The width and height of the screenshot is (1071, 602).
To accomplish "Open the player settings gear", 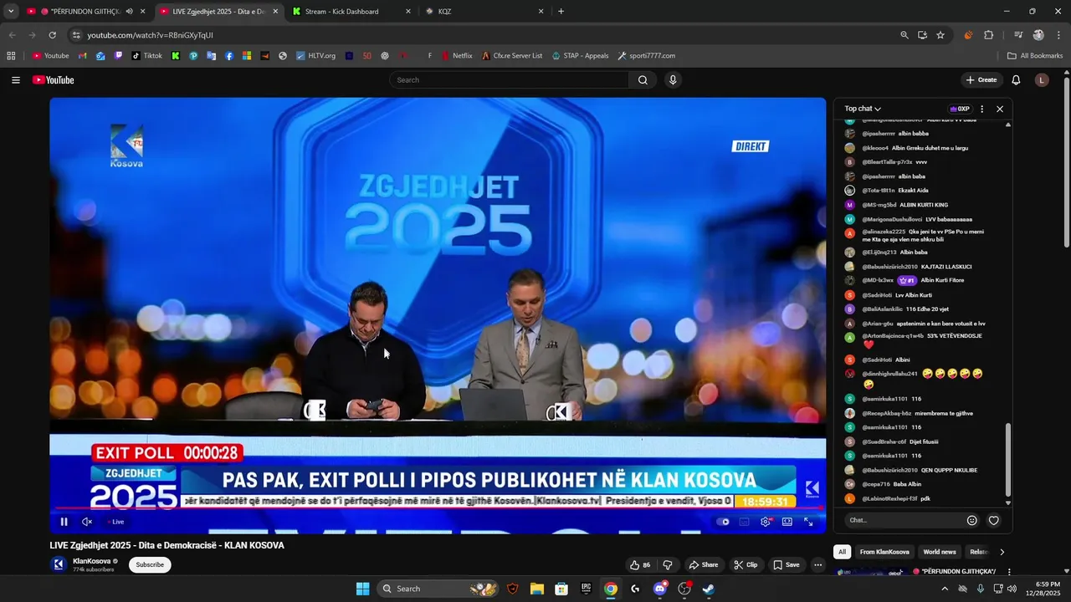I will click(x=765, y=522).
